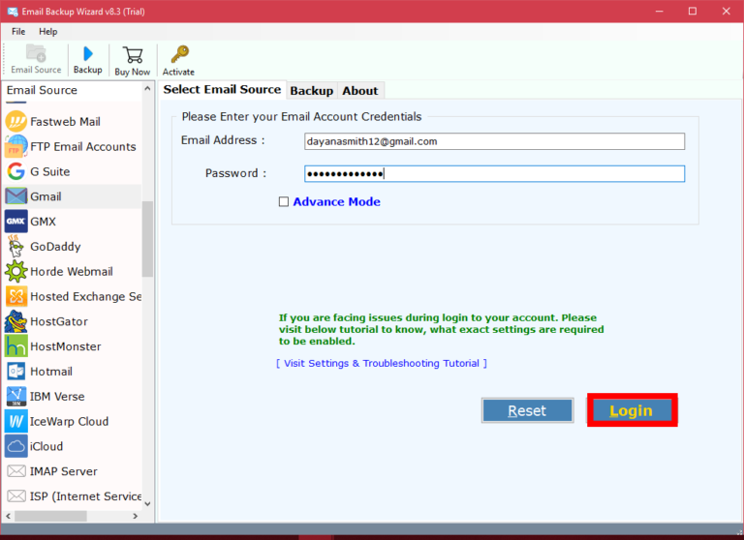The width and height of the screenshot is (744, 540).
Task: Click the Login button
Action: (x=631, y=410)
